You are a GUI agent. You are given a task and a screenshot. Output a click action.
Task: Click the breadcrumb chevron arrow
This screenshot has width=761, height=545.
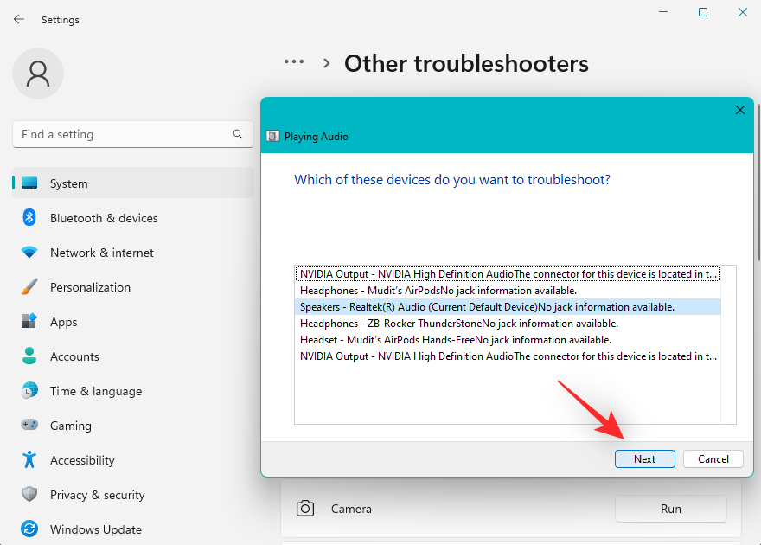(327, 63)
